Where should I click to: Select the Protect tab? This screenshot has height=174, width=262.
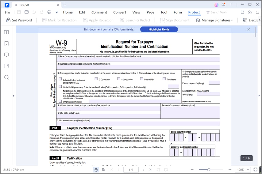194,12
